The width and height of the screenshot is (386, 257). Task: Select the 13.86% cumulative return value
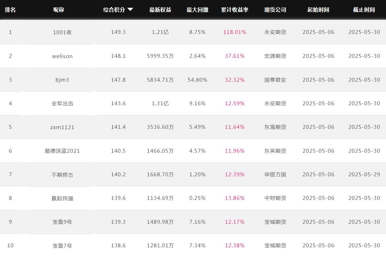pos(235,198)
